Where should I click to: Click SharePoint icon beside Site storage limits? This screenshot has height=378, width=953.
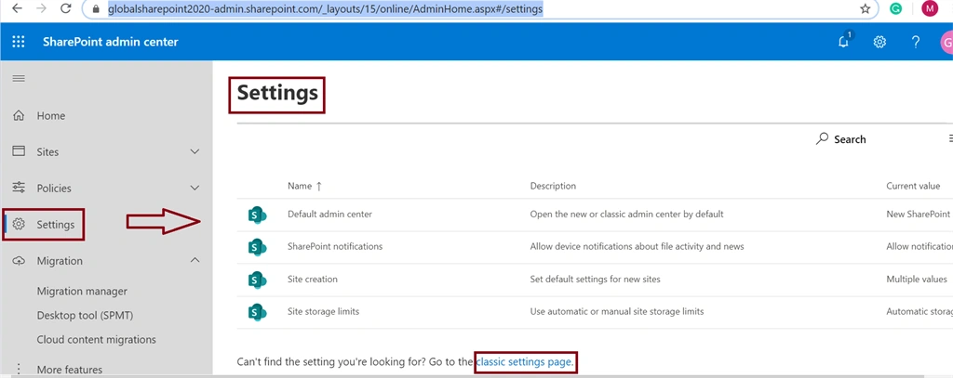(x=257, y=311)
